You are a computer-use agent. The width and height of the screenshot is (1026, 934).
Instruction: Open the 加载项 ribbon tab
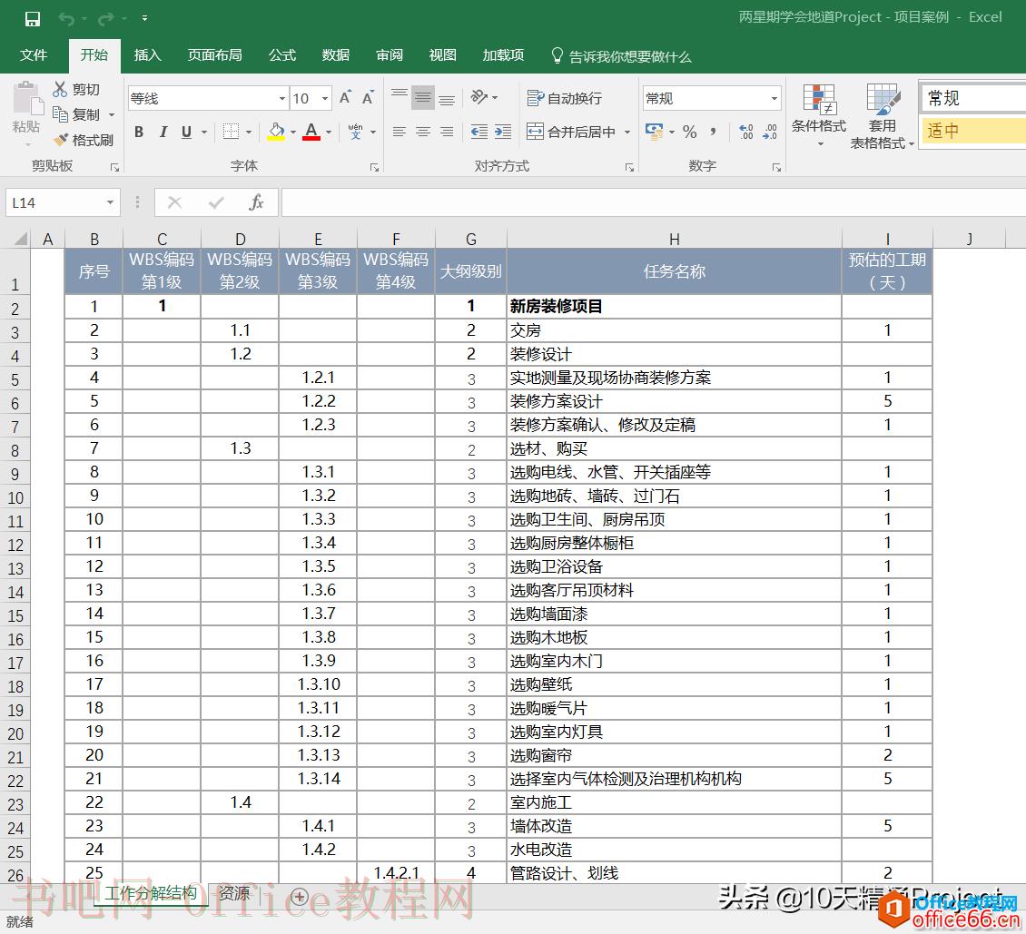(503, 55)
